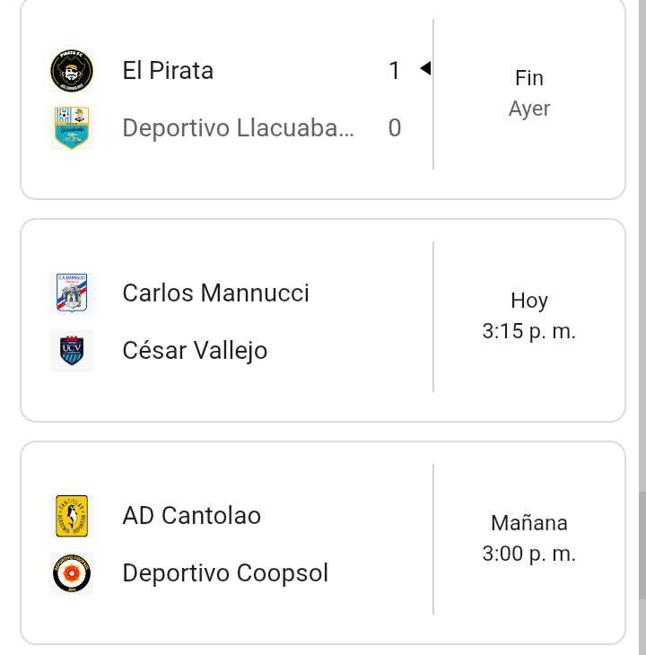Click the El Pirata club crest

[x=71, y=71]
